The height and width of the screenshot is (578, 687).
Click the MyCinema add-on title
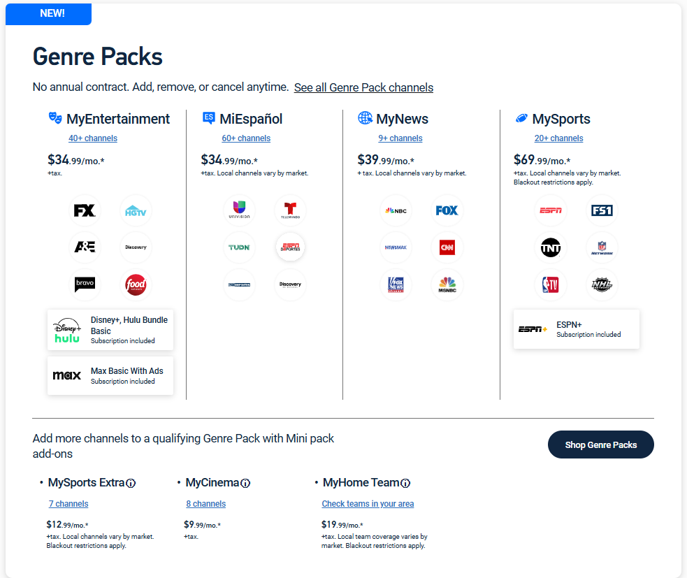[212, 483]
